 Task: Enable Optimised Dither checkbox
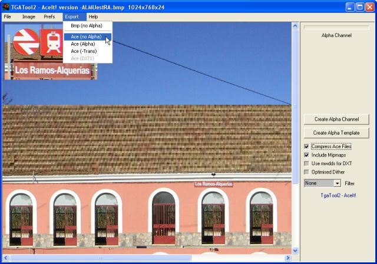pyautogui.click(x=306, y=172)
